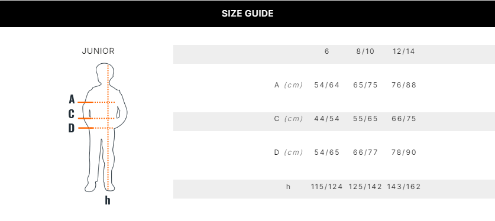Click the SIZE GUIDE header title

point(247,14)
